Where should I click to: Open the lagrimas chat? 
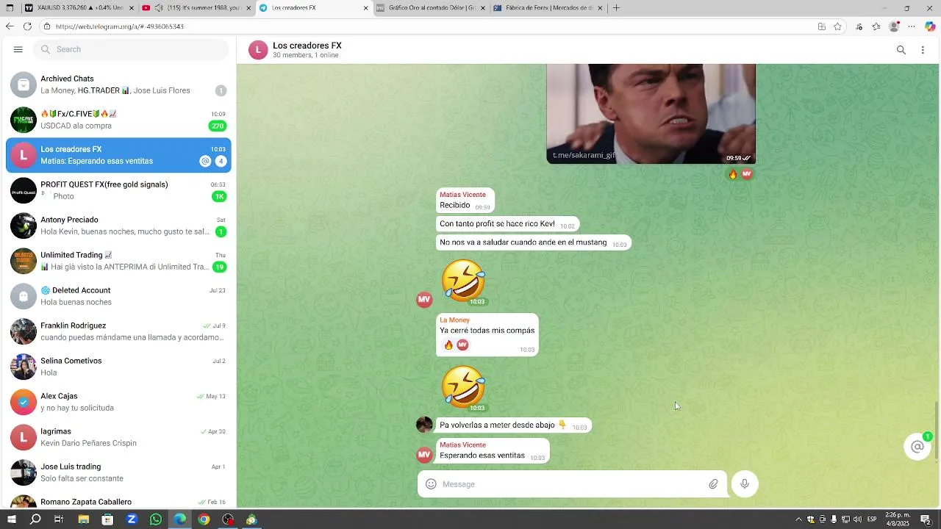click(x=118, y=437)
